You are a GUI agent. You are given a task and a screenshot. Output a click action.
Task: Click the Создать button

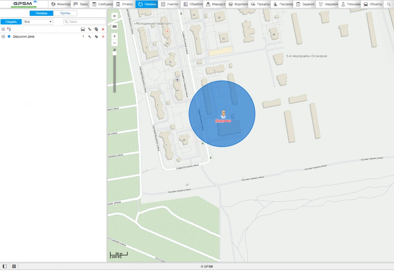[11, 22]
